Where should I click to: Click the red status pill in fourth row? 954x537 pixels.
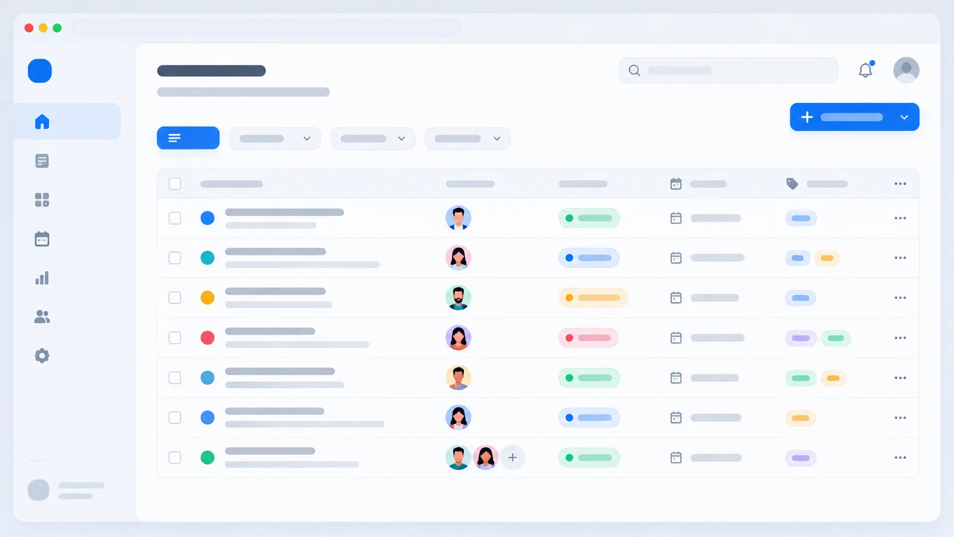(x=588, y=338)
